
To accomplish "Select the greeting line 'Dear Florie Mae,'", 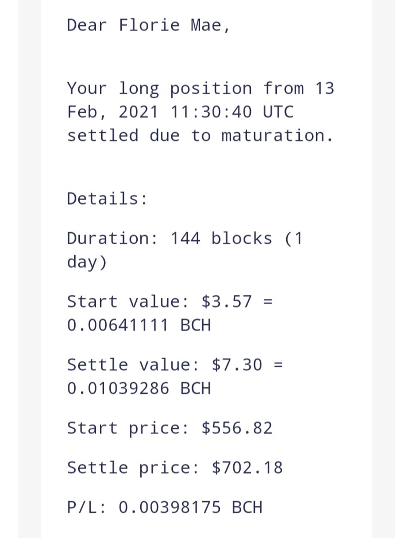I will coord(148,25).
